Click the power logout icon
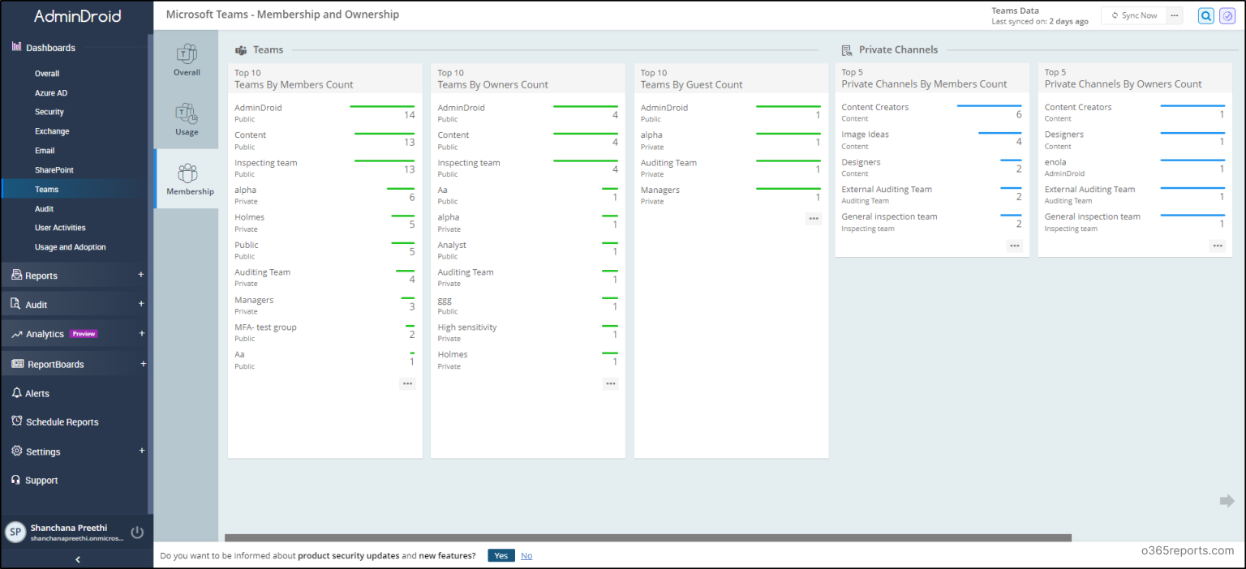This screenshot has width=1246, height=569. [137, 532]
